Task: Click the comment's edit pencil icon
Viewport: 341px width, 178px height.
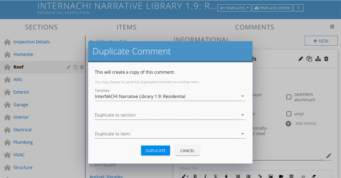Action: click(301, 59)
